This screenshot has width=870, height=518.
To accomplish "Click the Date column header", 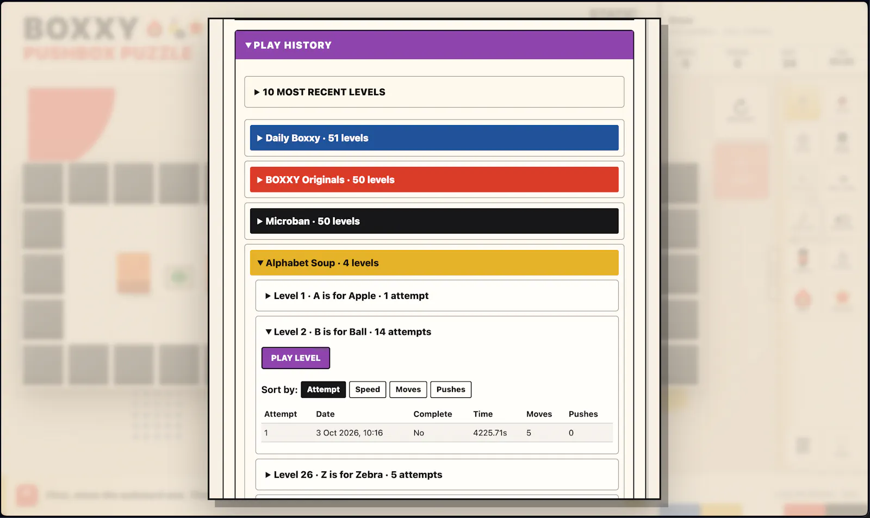I will (325, 414).
